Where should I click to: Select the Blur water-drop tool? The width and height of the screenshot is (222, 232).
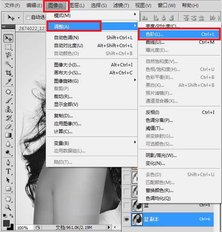click(x=8, y=144)
